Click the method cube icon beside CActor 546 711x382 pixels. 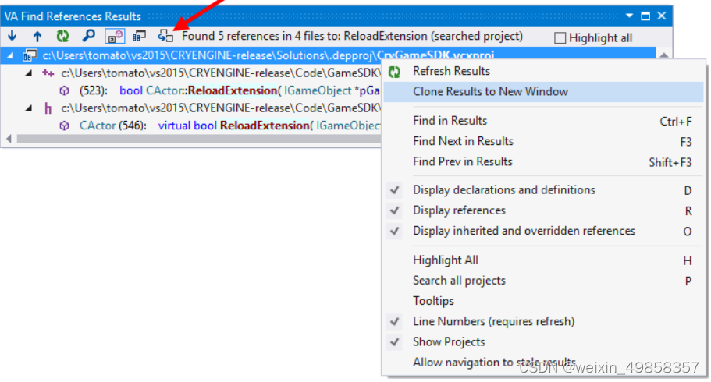(x=65, y=126)
